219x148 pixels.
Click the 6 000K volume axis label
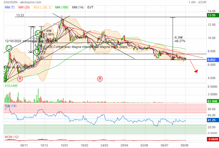click(x=213, y=87)
